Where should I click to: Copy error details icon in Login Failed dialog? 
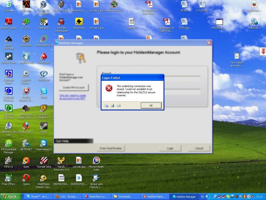coord(106,106)
